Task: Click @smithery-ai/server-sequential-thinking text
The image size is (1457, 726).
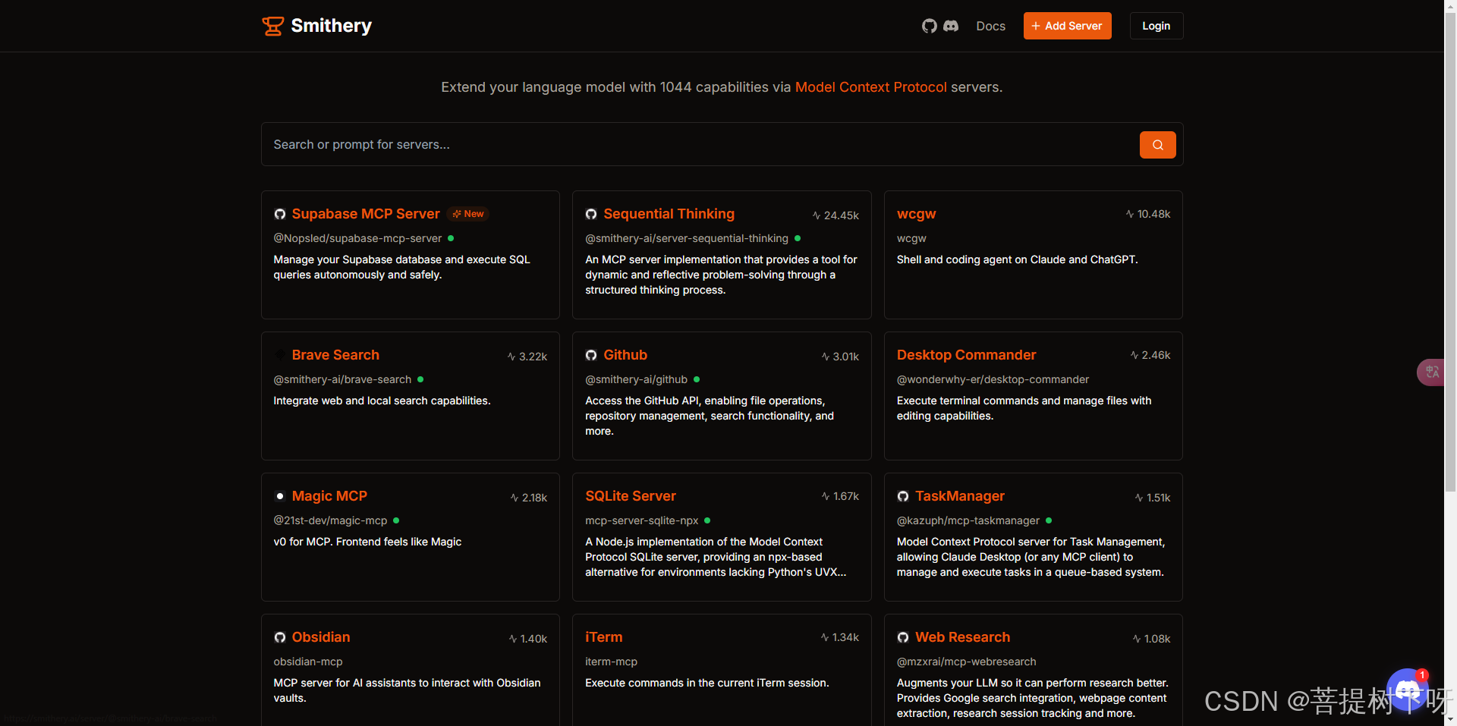Action: [x=687, y=238]
